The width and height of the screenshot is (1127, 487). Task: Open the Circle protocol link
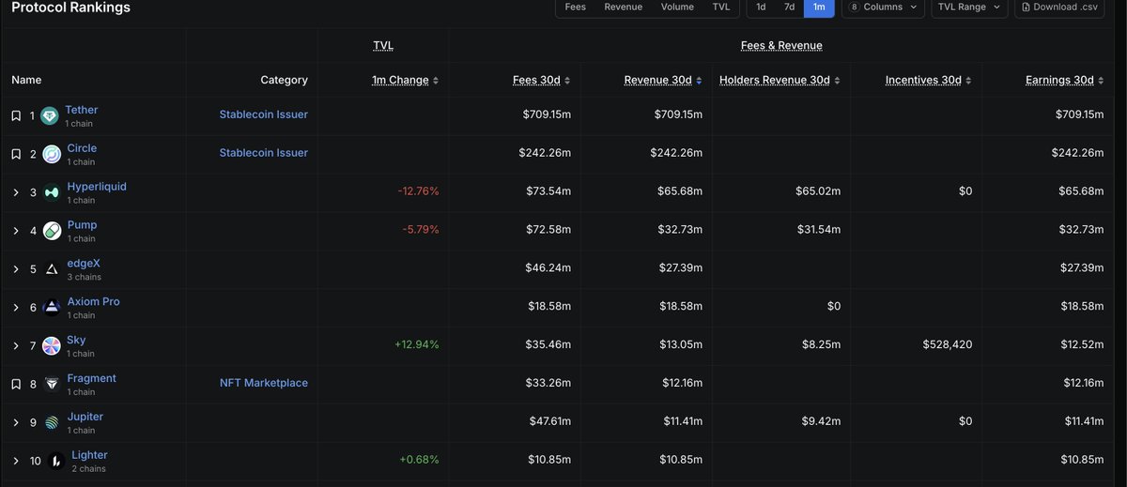82,148
